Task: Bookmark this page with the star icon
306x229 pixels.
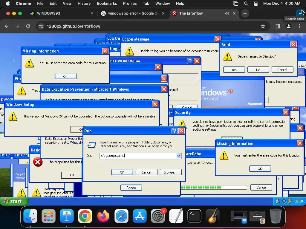Action: pyautogui.click(x=263, y=26)
